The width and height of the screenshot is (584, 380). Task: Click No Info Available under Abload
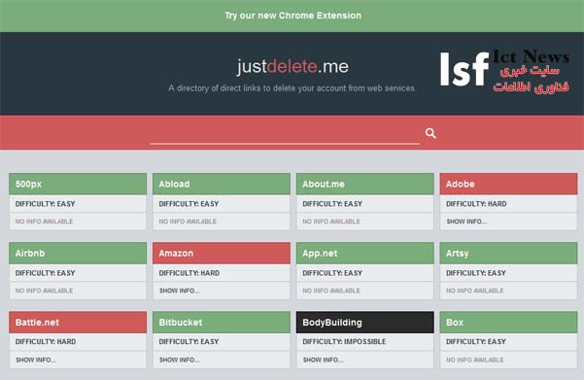(188, 222)
